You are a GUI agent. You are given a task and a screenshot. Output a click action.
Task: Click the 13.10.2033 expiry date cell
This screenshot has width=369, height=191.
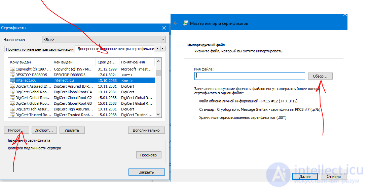tap(107, 81)
